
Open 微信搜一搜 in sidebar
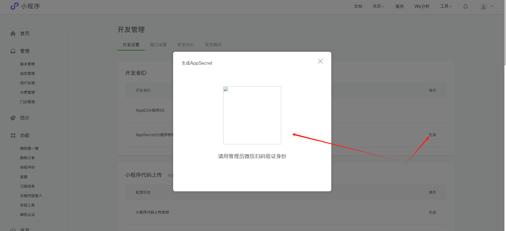point(29,148)
